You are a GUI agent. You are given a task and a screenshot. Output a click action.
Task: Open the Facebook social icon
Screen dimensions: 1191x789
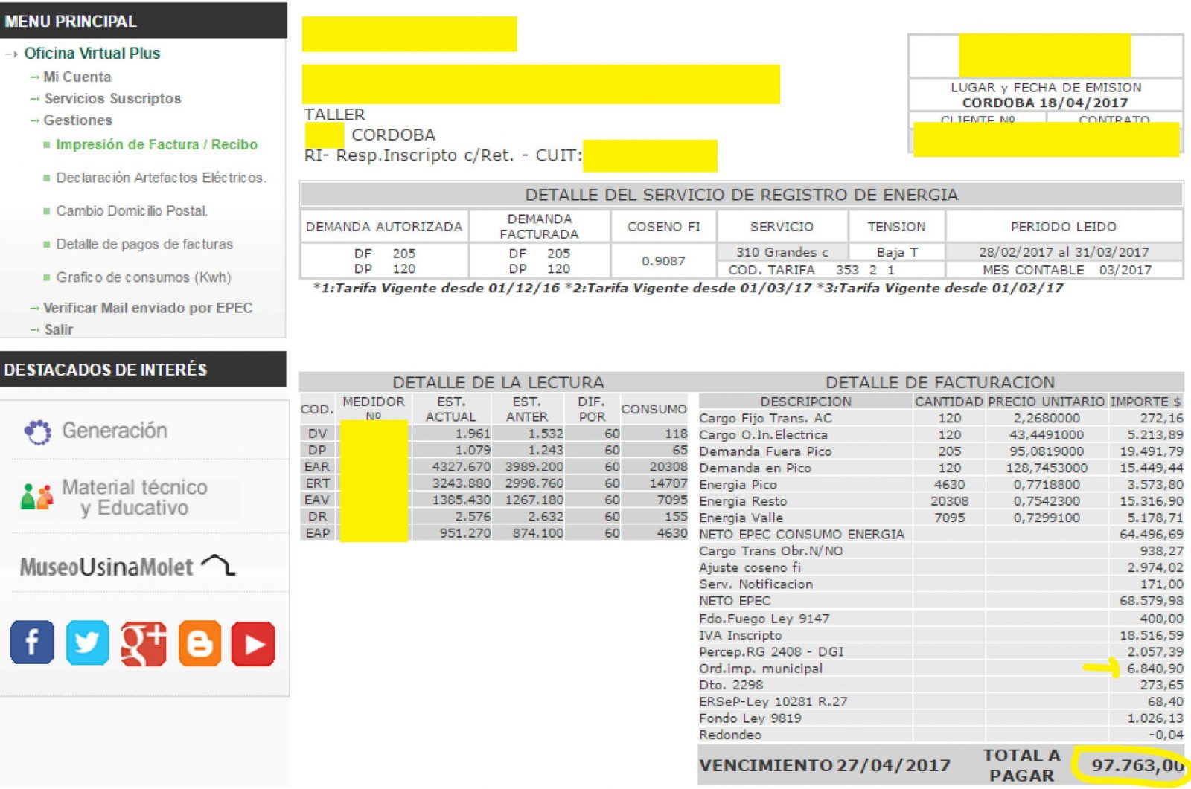tap(32, 643)
